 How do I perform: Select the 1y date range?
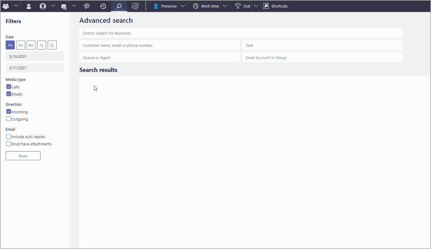tap(42, 45)
